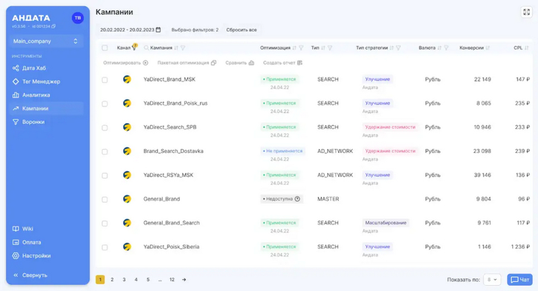Sort by Оптимизация column
This screenshot has width=538, height=291.
(294, 48)
